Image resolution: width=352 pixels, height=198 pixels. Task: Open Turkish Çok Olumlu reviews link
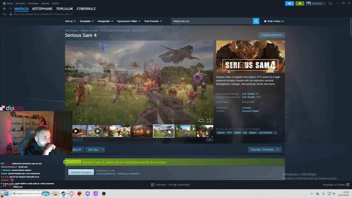(x=248, y=97)
